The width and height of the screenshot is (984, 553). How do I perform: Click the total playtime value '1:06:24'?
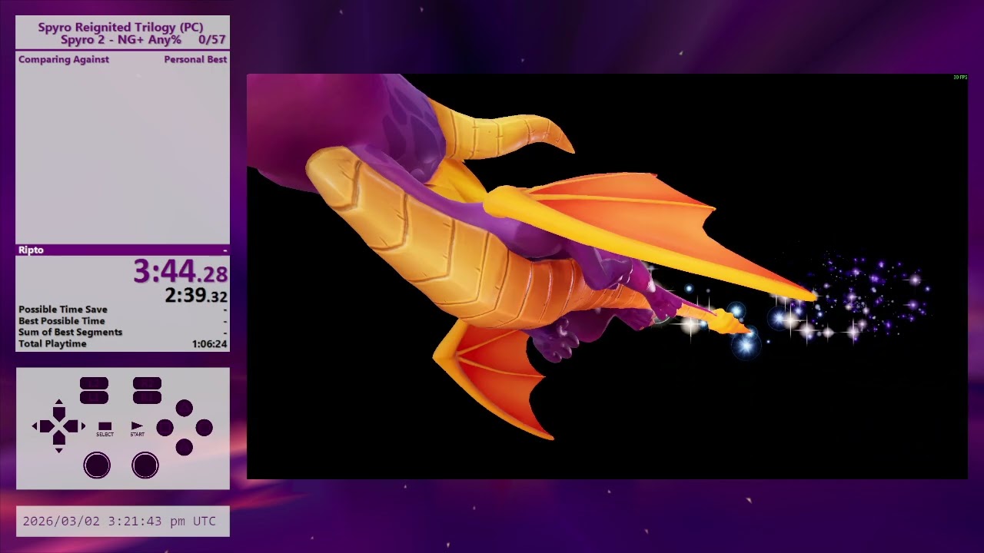(x=210, y=344)
